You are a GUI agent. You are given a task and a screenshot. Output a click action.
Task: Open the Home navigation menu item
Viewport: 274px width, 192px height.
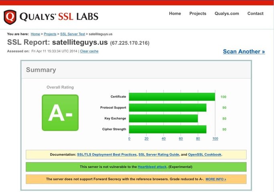[175, 14]
